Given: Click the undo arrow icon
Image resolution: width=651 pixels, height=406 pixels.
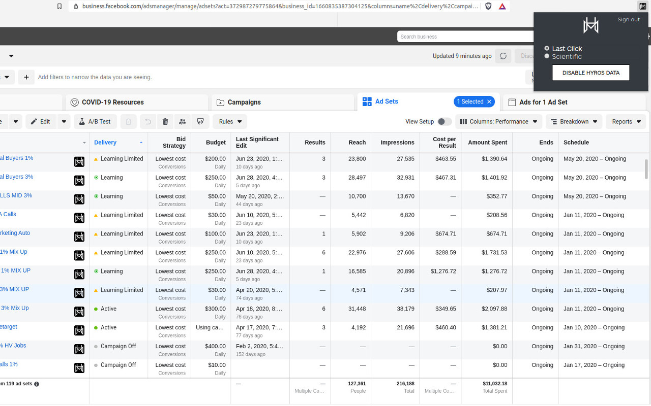Looking at the screenshot, I should coord(148,122).
